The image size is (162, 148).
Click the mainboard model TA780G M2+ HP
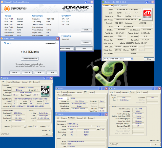click(x=79, y=126)
